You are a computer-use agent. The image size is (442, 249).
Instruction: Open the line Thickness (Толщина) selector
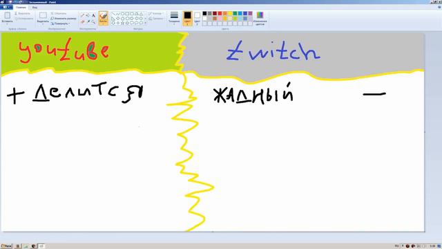(x=174, y=18)
